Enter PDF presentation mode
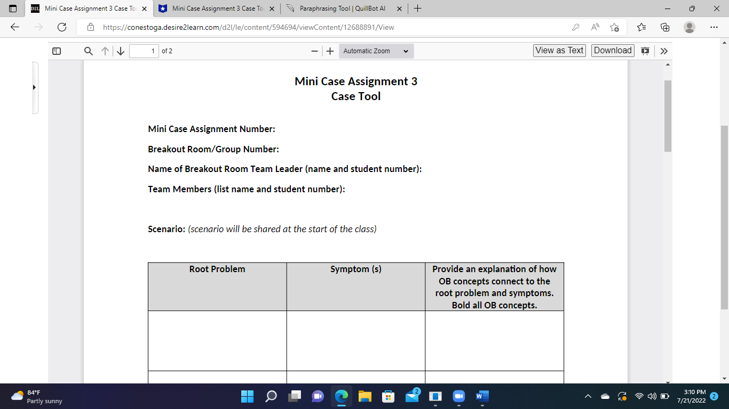 [x=646, y=51]
